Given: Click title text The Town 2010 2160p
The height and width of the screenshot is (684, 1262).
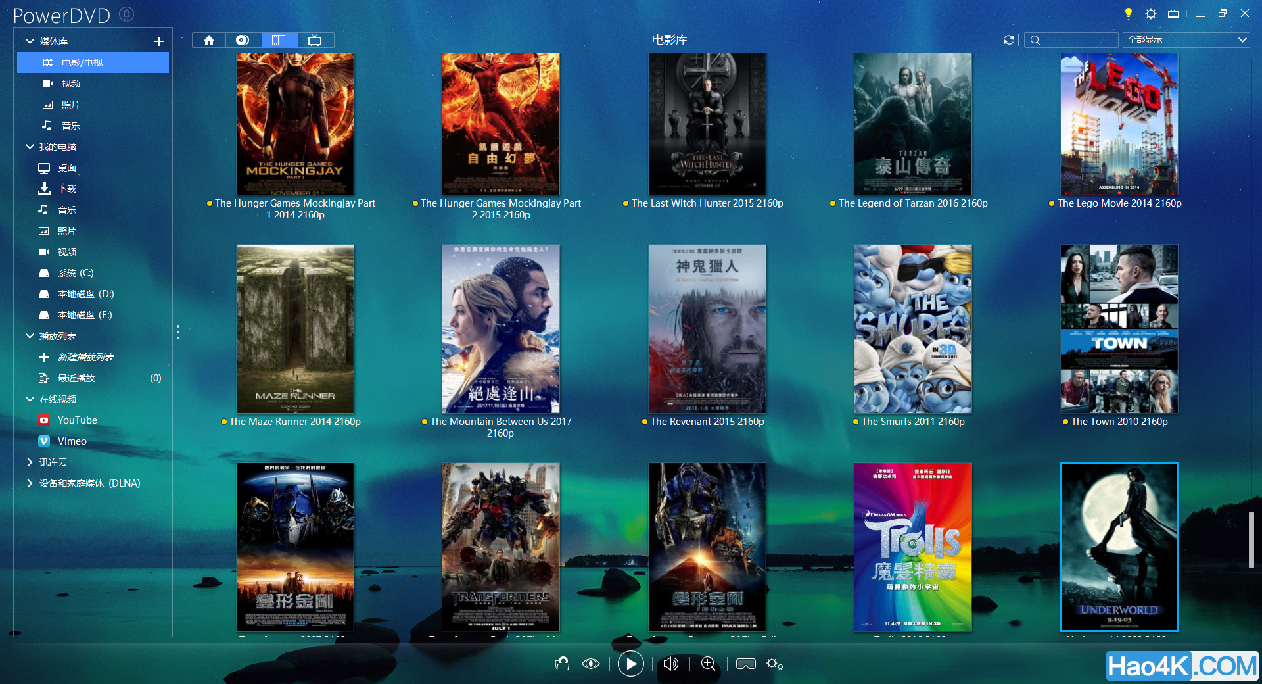Looking at the screenshot, I should point(1119,422).
